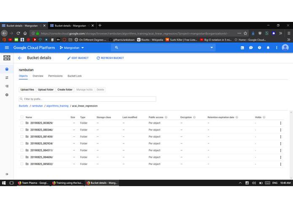Image resolution: width=293 pixels, height=208 pixels.
Task: Show more bookmarks with double chevron
Action: (289, 40)
